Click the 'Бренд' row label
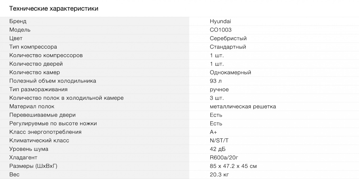Screen dimensions: 359x179 18,21
